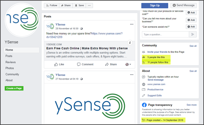Open About in the left sidebar
Screen dimensions: 204x125
pos(9,80)
